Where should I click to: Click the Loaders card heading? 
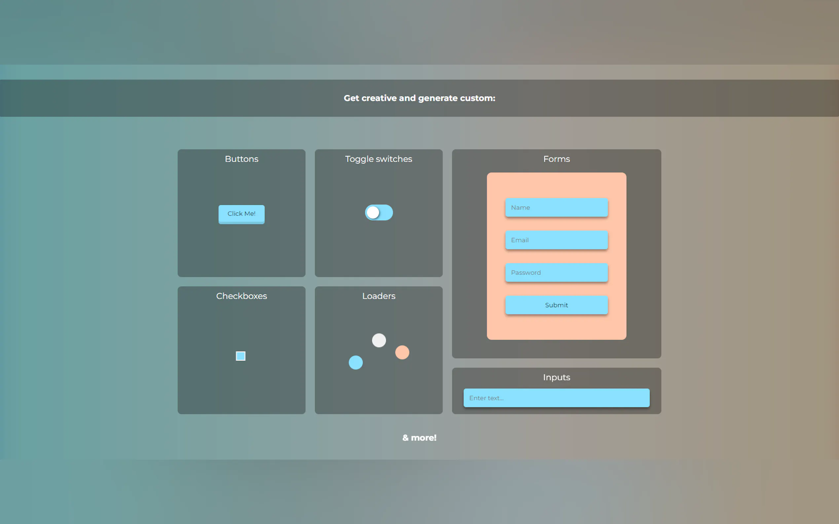(379, 296)
